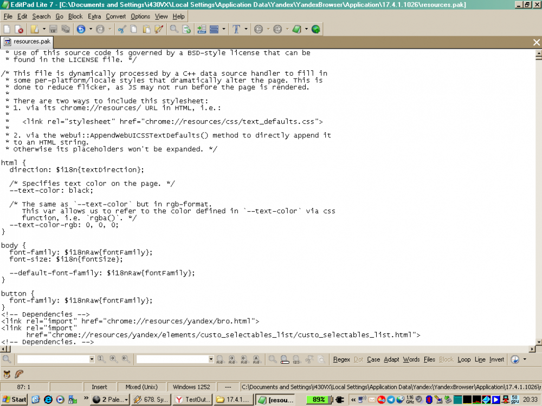Open dropdown arrow next to Open folder icon

pos(43,29)
